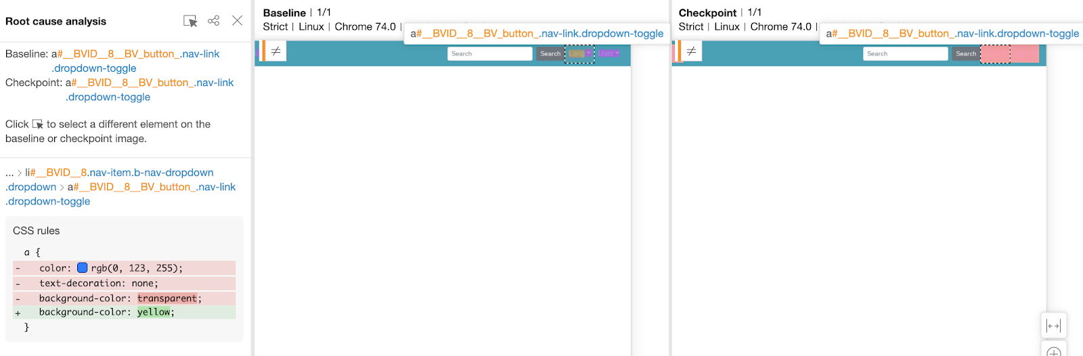The image size is (1083, 356).
Task: Click the added background-color yellow rule line
Action: (x=106, y=312)
